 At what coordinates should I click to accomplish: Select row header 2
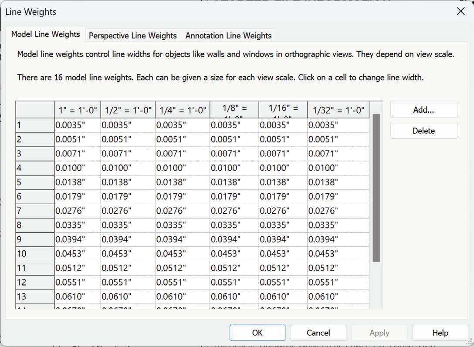point(35,139)
